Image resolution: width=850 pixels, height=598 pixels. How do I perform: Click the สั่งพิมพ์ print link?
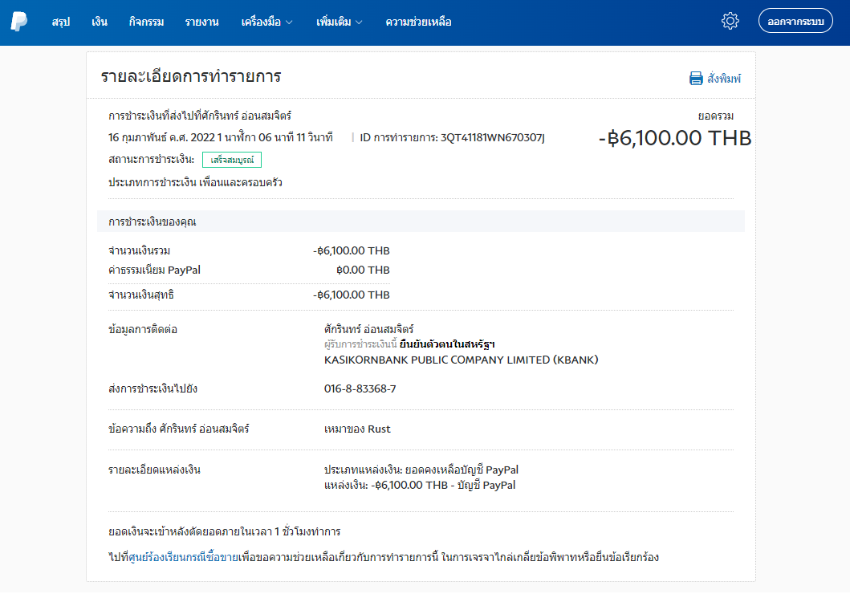tap(724, 79)
